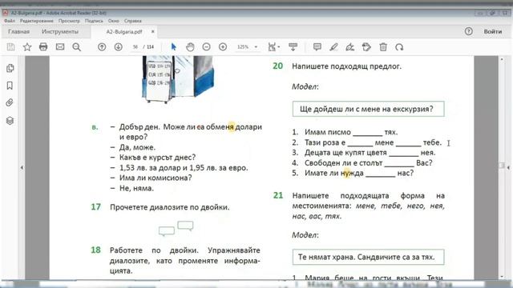Open the fit page options tool
The image size is (513, 288).
click(273, 47)
